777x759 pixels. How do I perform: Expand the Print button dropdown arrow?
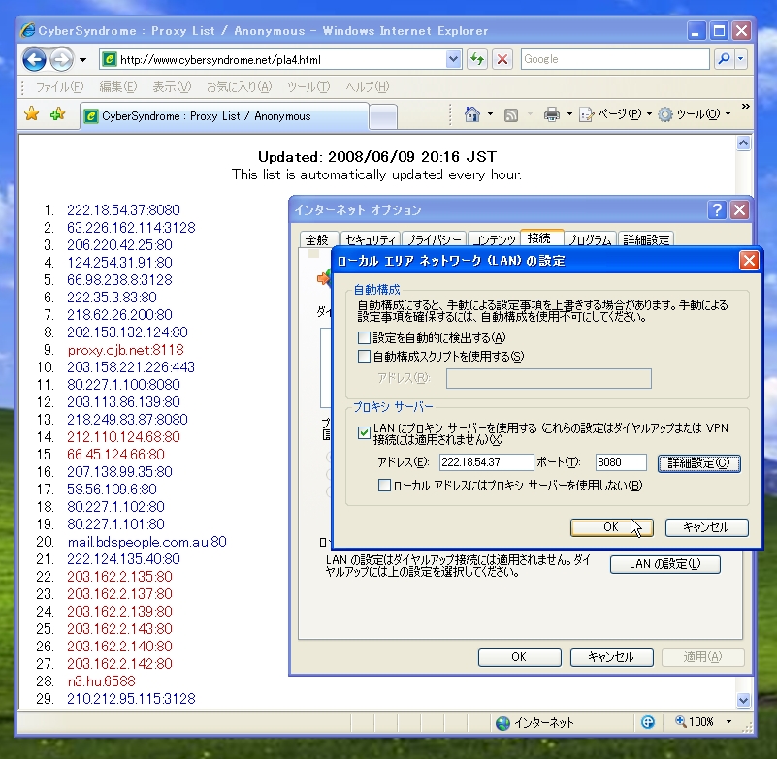click(569, 114)
